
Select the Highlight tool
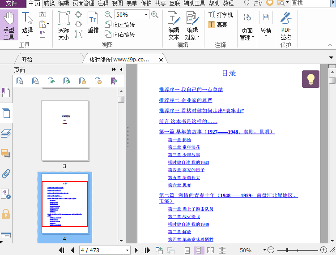coord(218,25)
